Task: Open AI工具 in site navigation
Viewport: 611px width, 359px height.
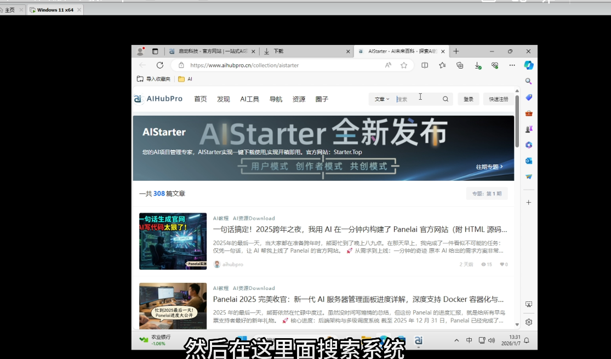Action: tap(249, 99)
